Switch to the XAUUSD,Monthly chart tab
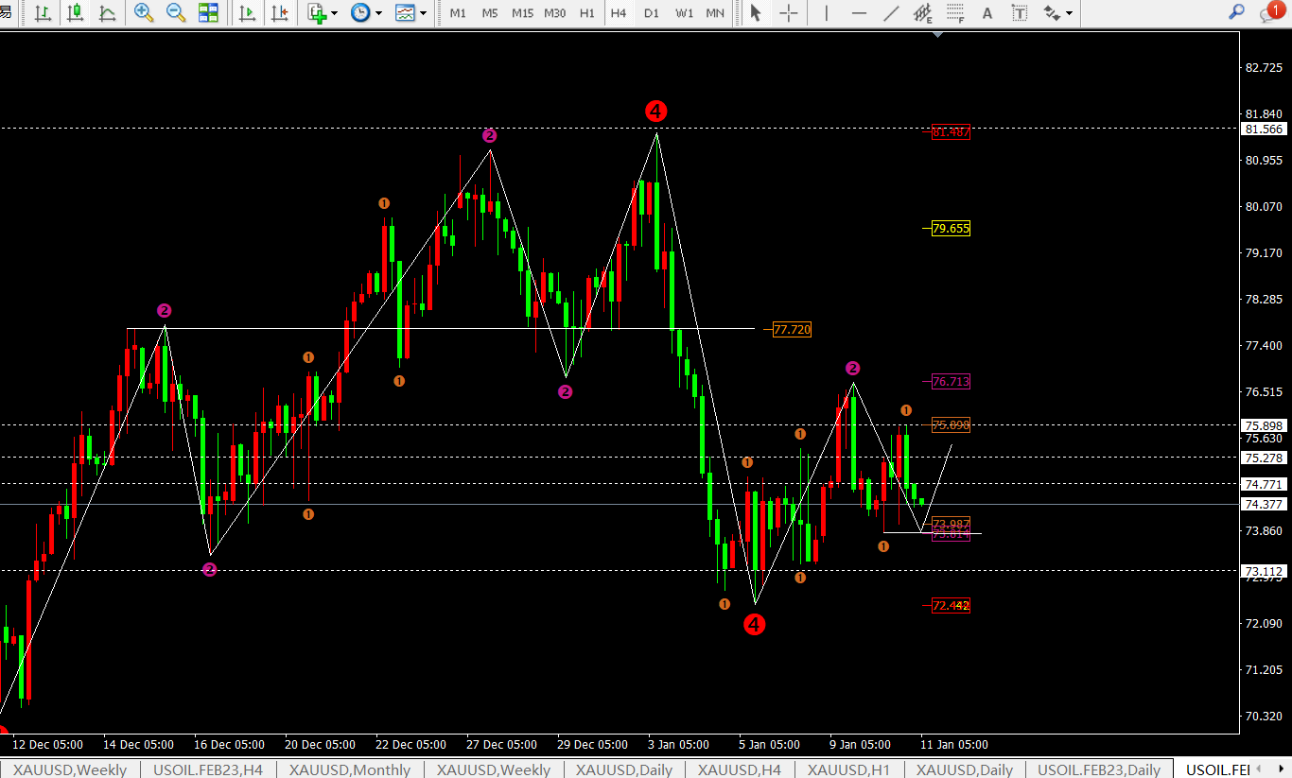The width and height of the screenshot is (1292, 778). pos(350,769)
